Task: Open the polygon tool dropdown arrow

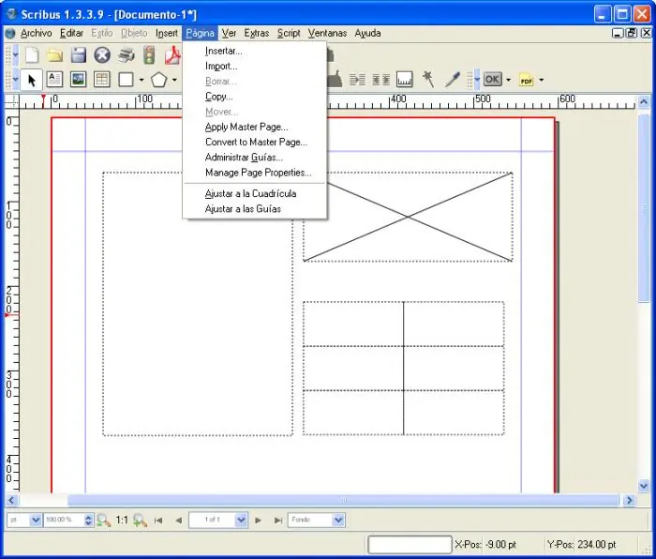Action: coord(174,80)
